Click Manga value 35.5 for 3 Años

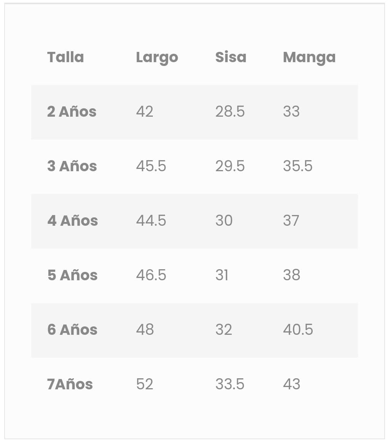(298, 166)
